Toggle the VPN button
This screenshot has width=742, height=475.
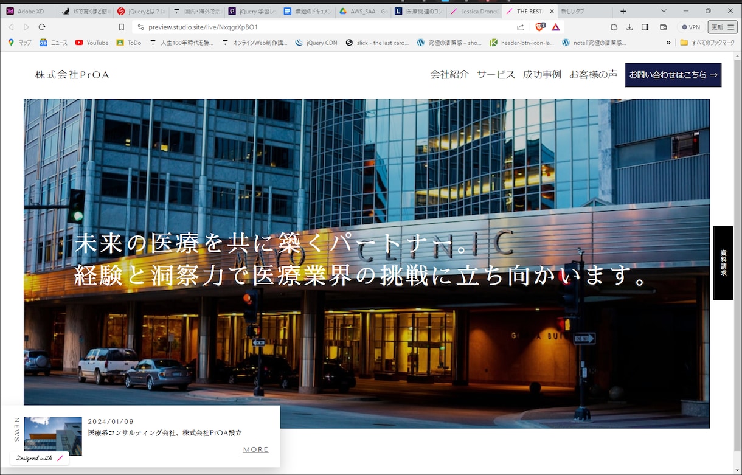(x=690, y=27)
